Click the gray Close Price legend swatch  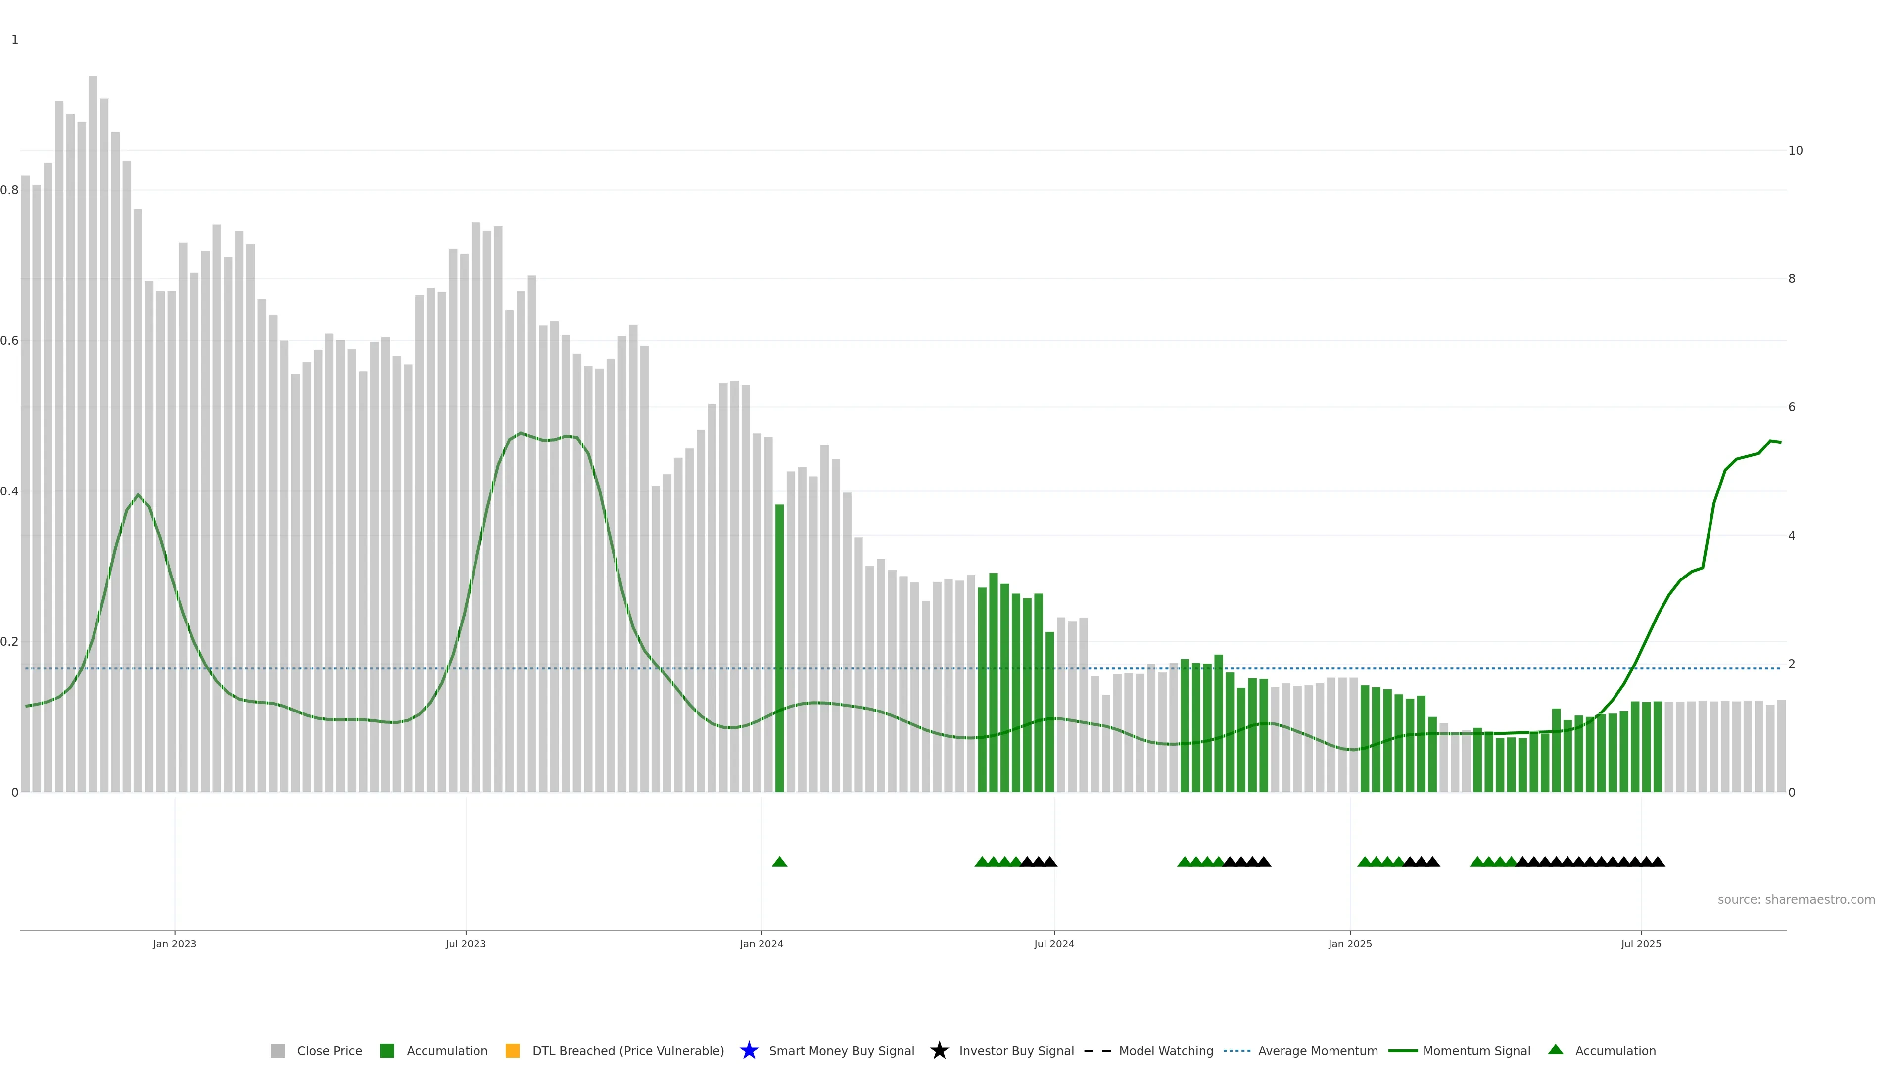pos(277,1050)
